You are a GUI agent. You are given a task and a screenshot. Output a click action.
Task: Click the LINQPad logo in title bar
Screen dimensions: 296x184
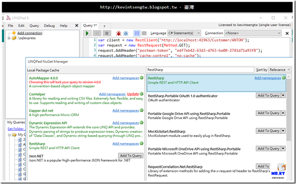(x=9, y=18)
